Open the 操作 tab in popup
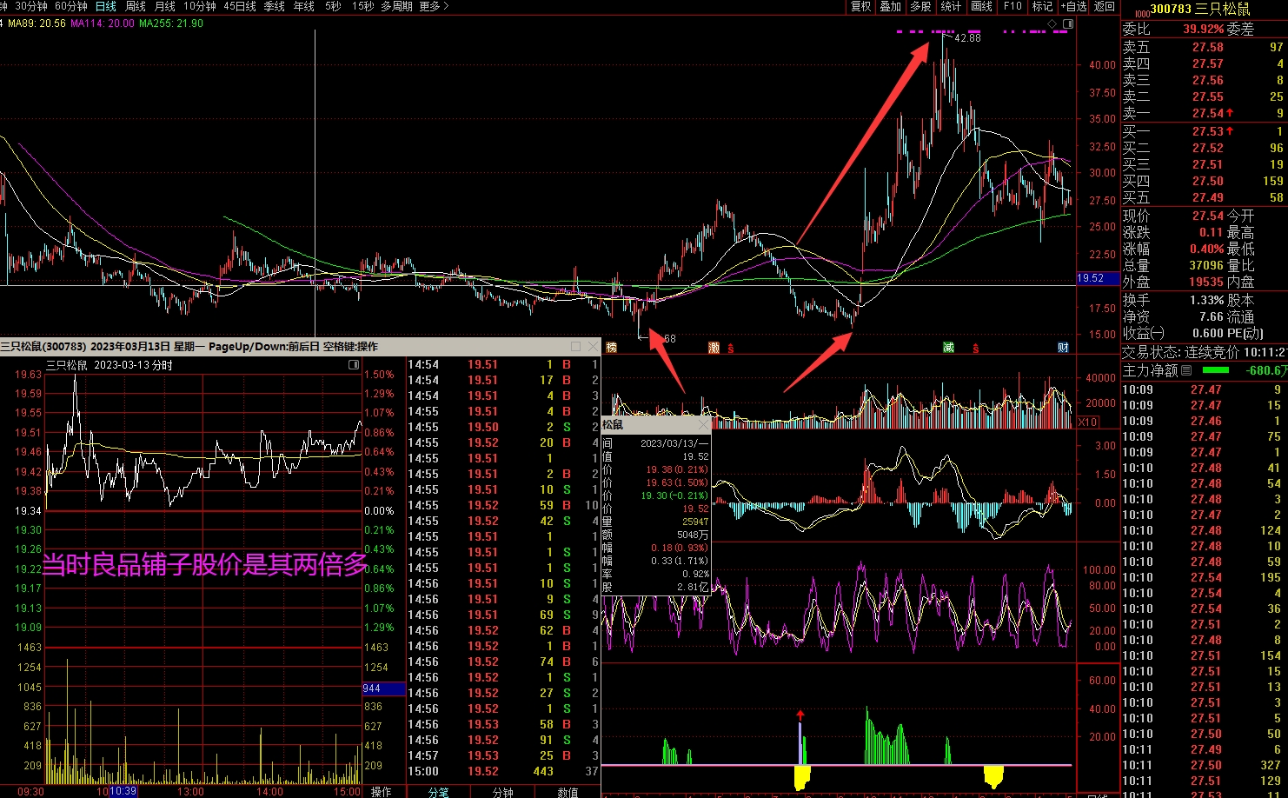 tap(382, 792)
